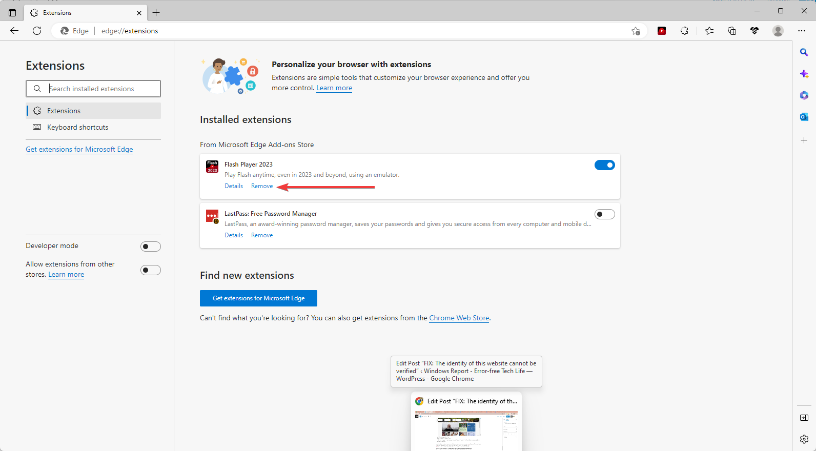Select Keyboard shortcuts in left navigation
Viewport: 816px width, 451px height.
(x=93, y=127)
